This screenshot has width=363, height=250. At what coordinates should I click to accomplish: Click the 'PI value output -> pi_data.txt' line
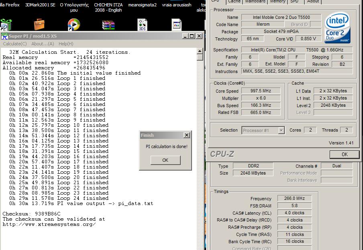(81, 203)
